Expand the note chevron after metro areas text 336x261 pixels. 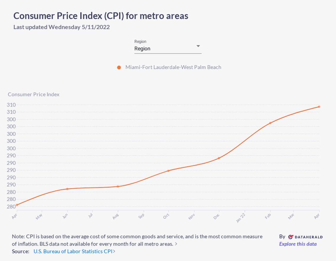pos(176,244)
